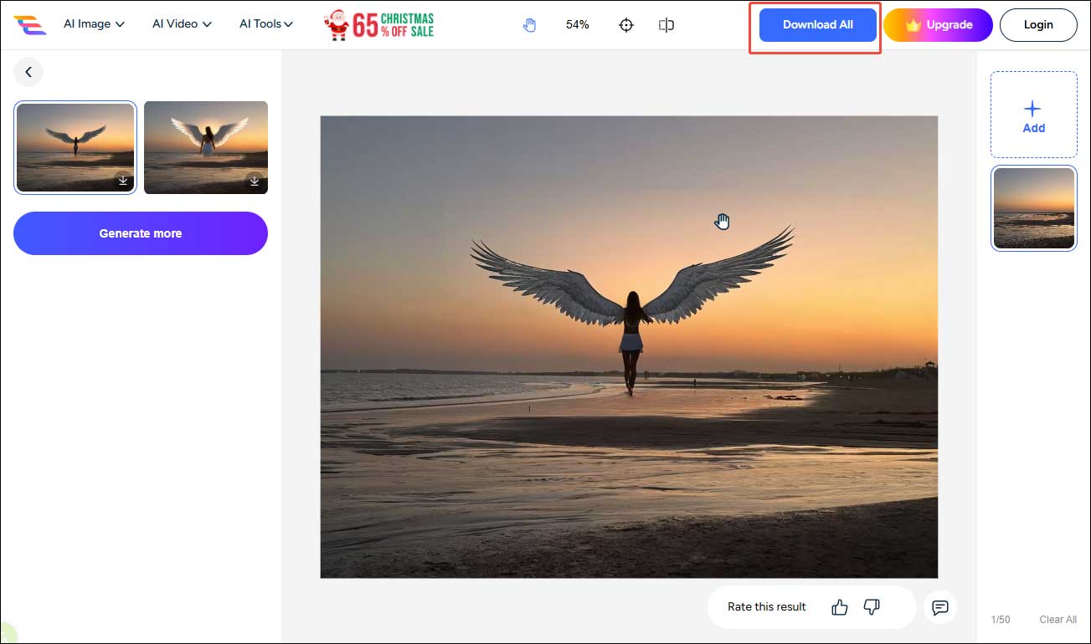Click the Login option
Screen dimensions: 1091x644
click(x=1038, y=24)
